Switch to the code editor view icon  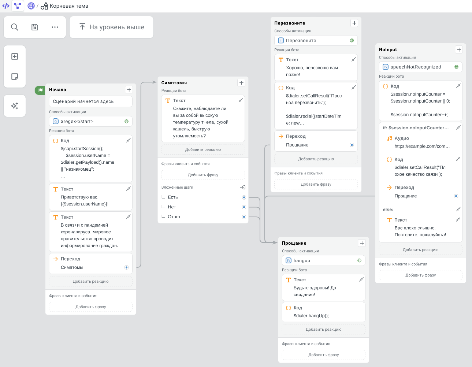6,6
